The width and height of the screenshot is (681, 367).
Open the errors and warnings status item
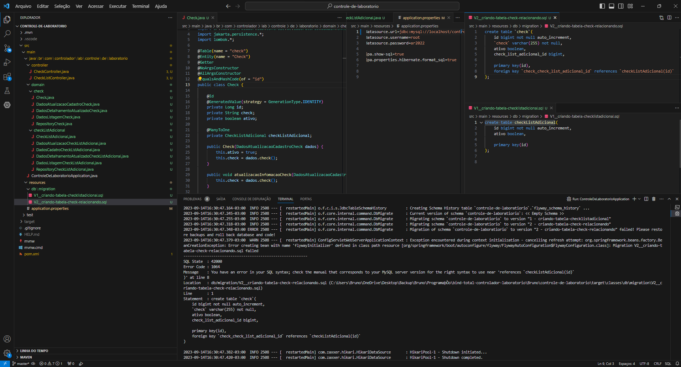51,363
